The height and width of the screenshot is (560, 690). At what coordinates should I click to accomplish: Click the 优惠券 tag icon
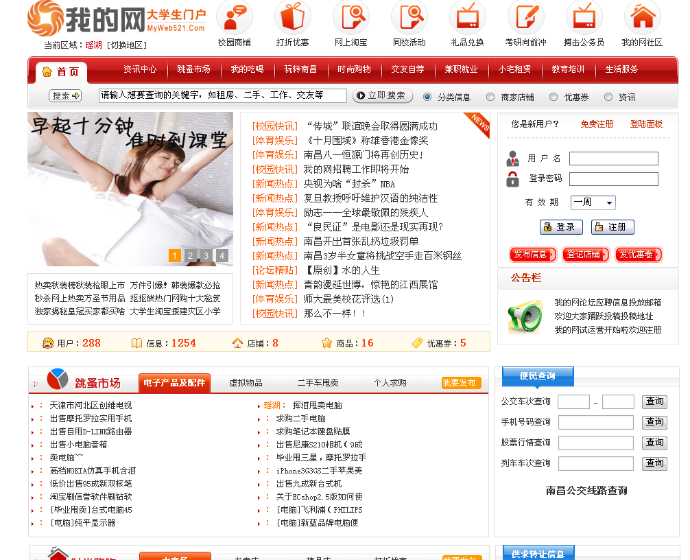pyautogui.click(x=417, y=343)
